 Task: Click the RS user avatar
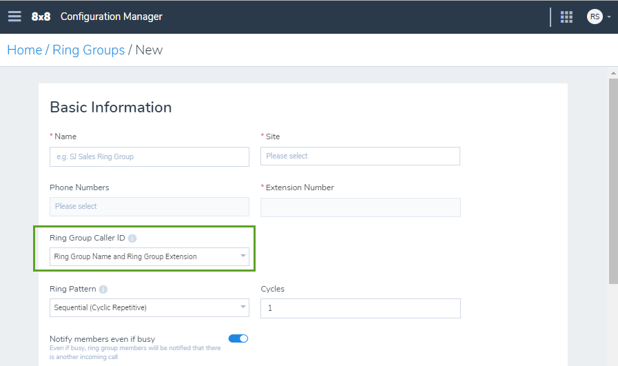click(x=595, y=17)
